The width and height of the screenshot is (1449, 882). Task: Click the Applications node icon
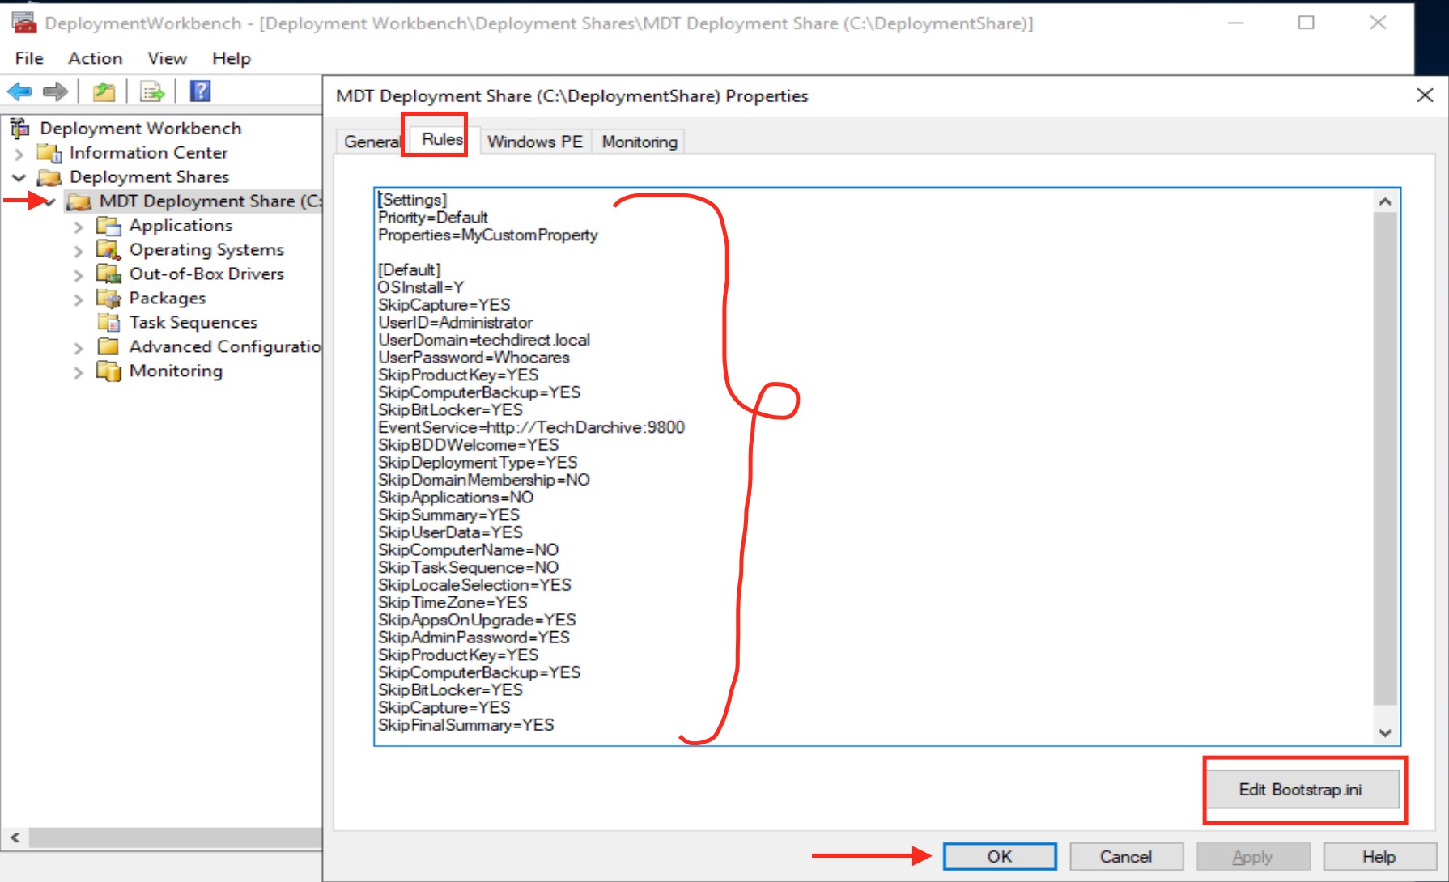click(x=108, y=225)
